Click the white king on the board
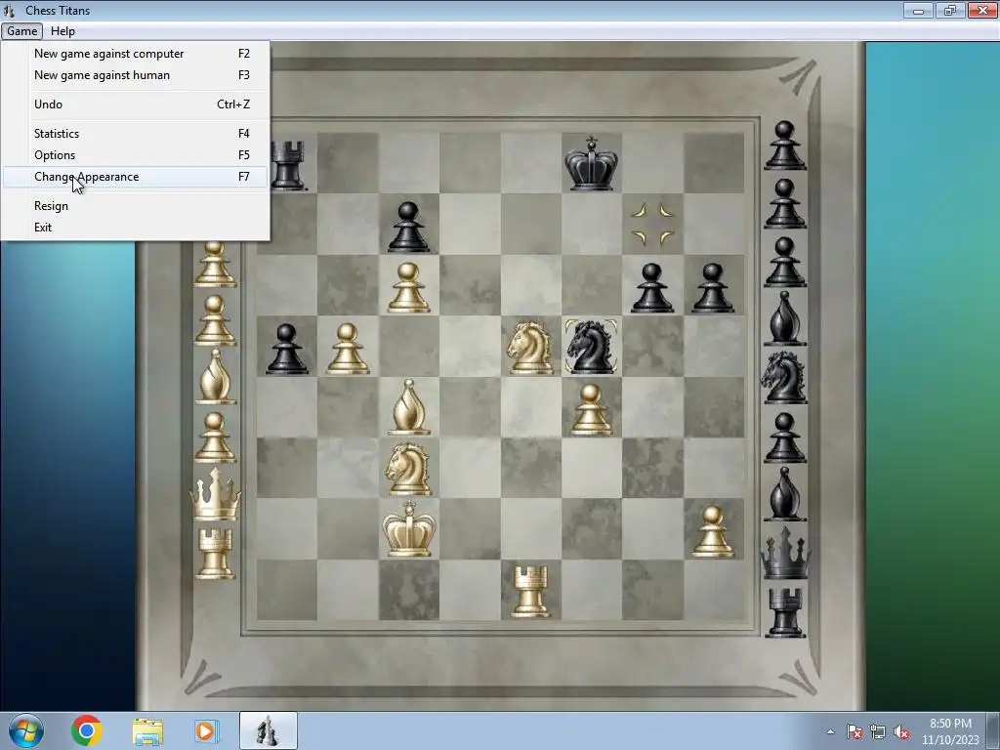This screenshot has width=1000, height=750. pos(409,528)
